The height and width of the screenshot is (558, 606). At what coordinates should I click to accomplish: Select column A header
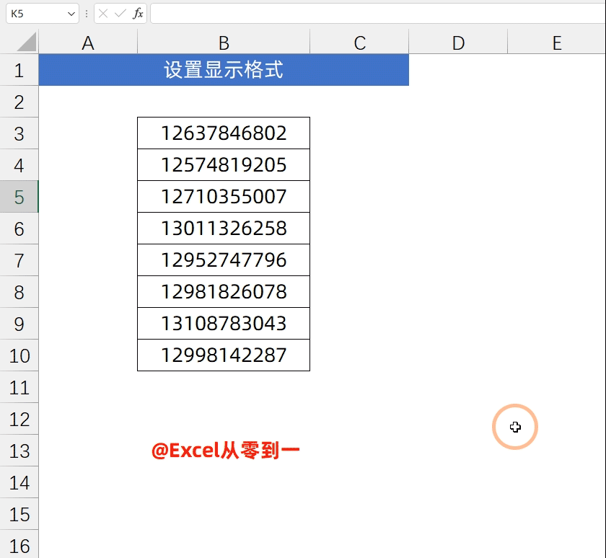pos(88,43)
